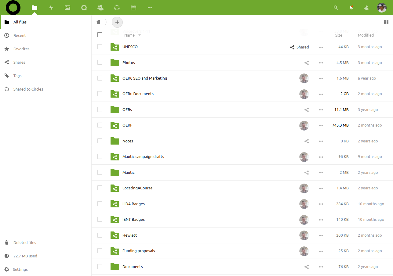
Task: Open the Calendar app icon
Action: tap(133, 8)
